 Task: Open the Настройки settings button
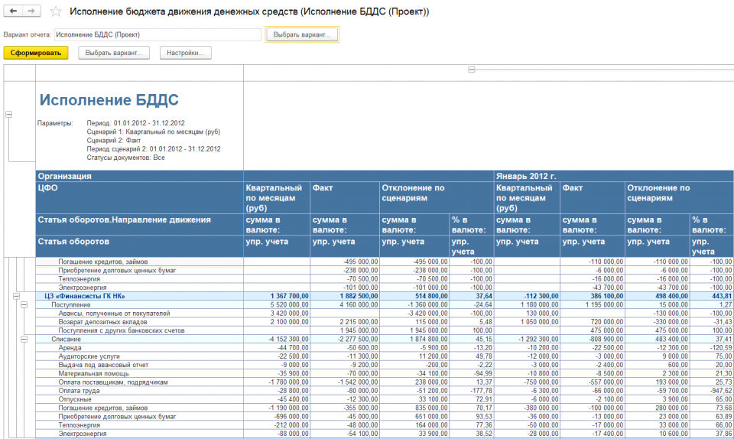click(x=185, y=53)
